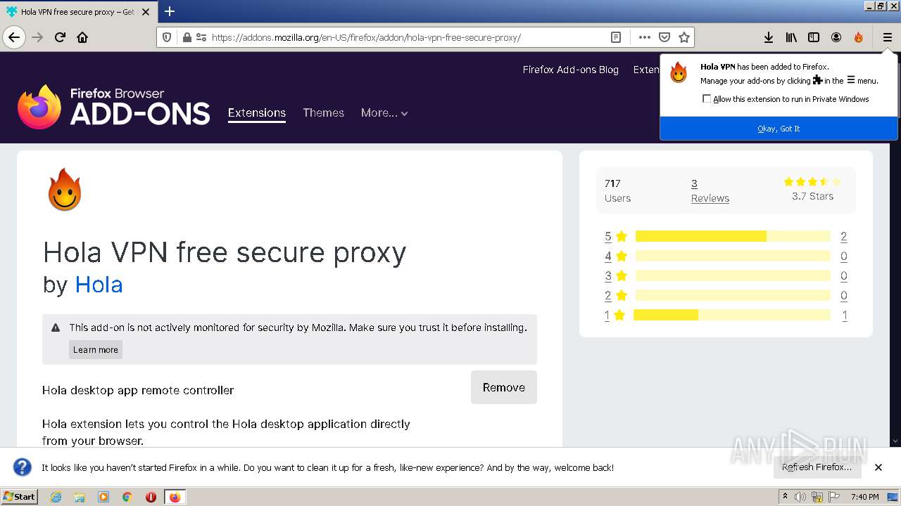Open Internet Explorer from taskbar
The image size is (901, 506).
[56, 497]
